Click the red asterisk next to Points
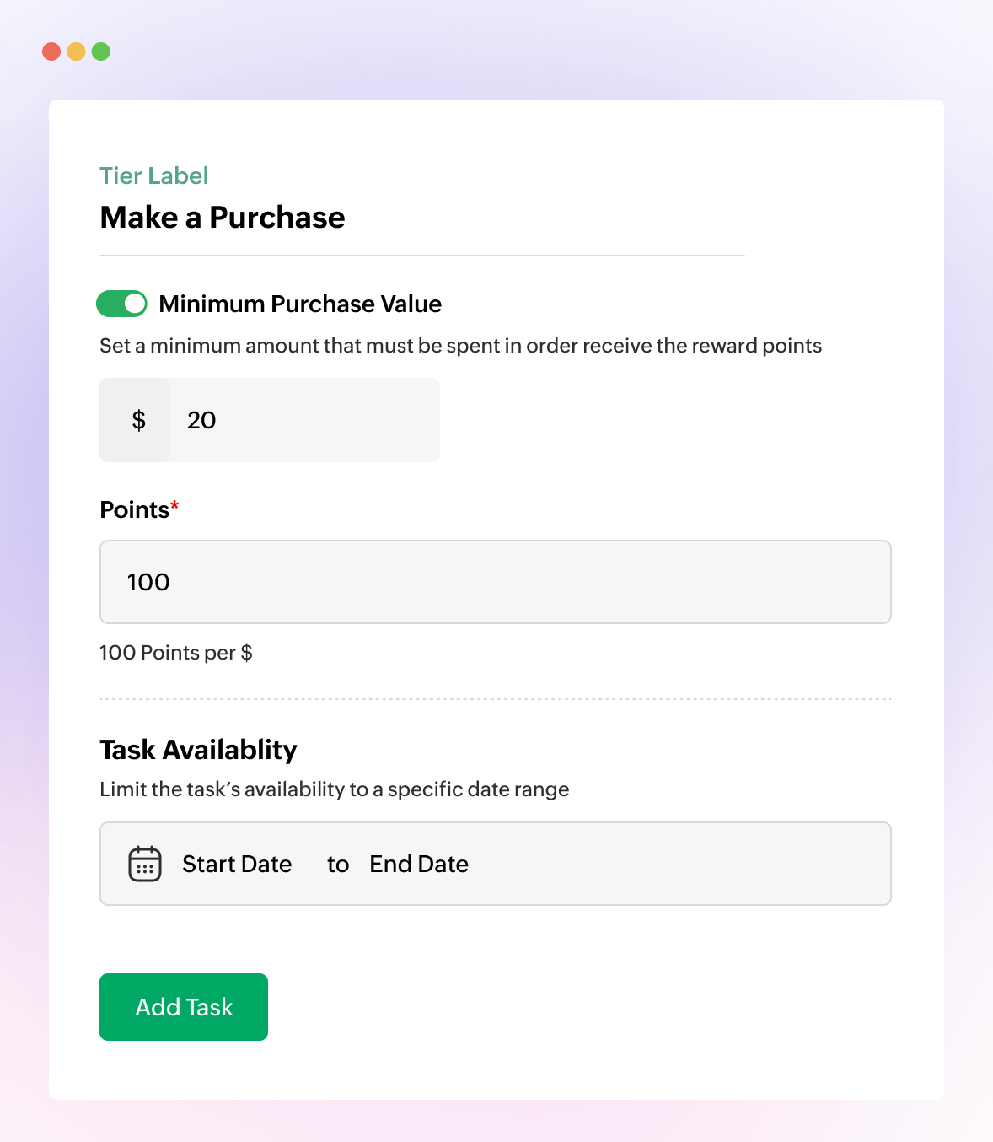993x1142 pixels. [174, 504]
